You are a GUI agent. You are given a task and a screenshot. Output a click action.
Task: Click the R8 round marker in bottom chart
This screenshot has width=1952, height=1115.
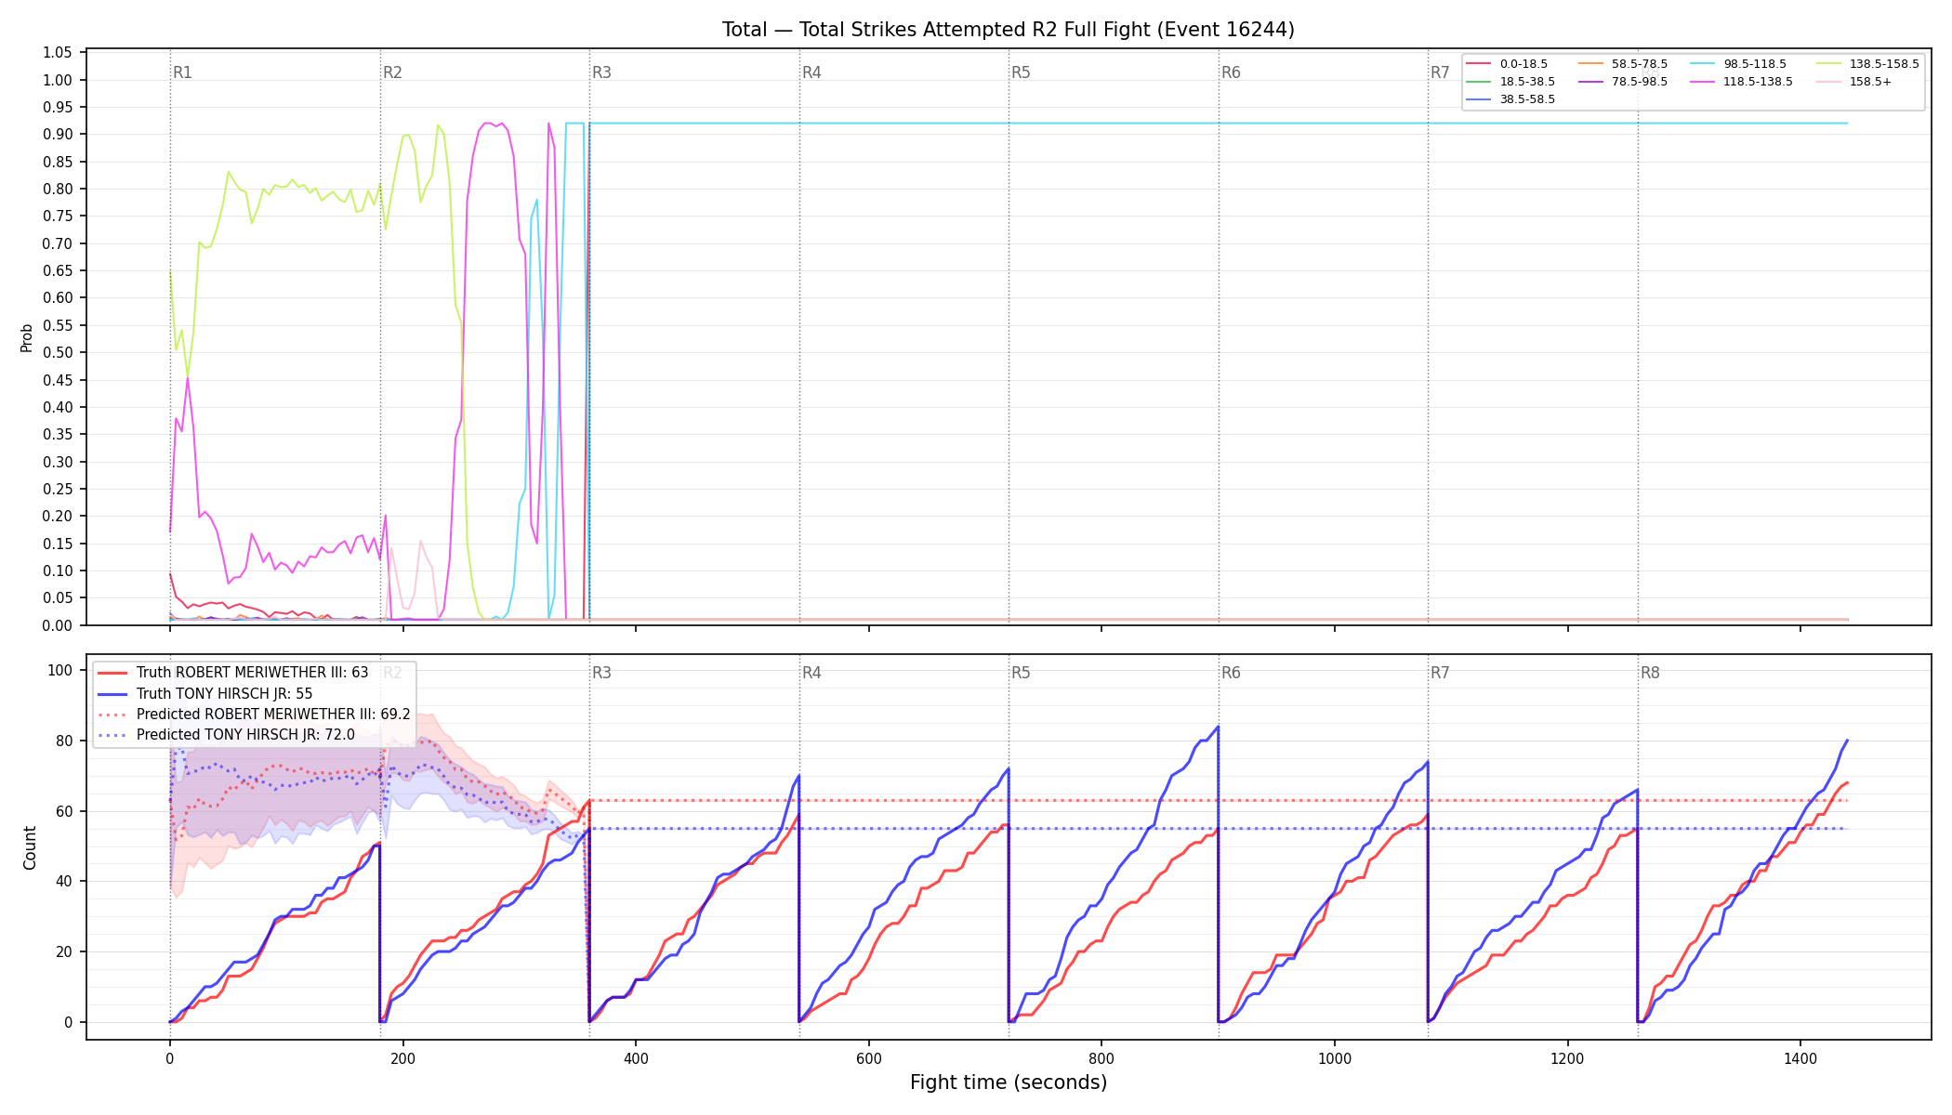[x=1650, y=673]
